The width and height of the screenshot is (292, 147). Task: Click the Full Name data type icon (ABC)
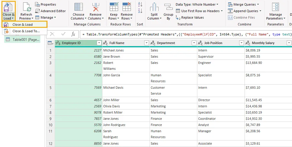point(105,43)
